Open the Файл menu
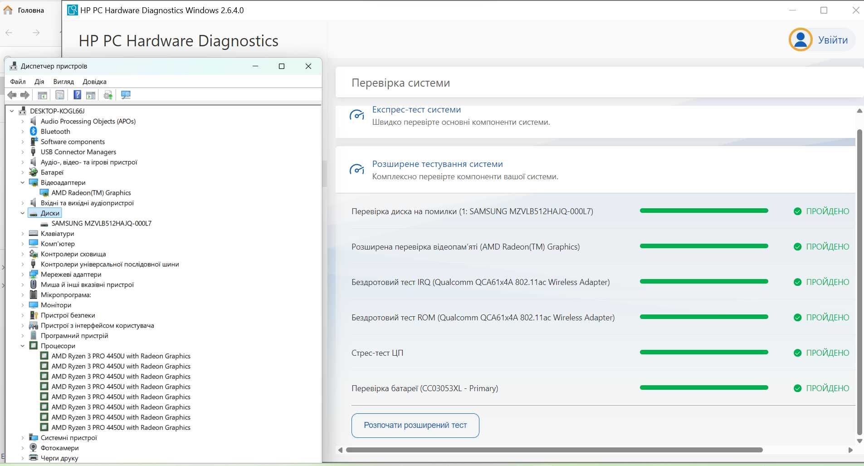864x466 pixels. 18,82
